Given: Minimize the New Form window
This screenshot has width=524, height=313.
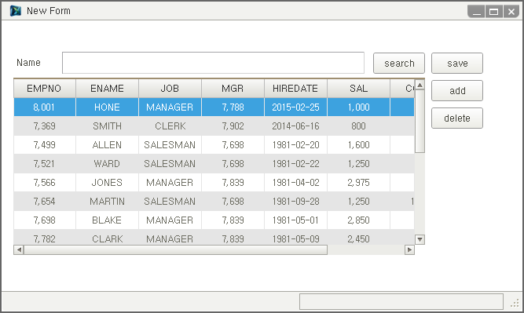Looking at the screenshot, I should (x=476, y=12).
